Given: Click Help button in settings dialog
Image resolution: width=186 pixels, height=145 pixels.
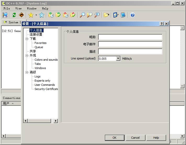Looking at the screenshot, I should pyautogui.click(x=156, y=138).
